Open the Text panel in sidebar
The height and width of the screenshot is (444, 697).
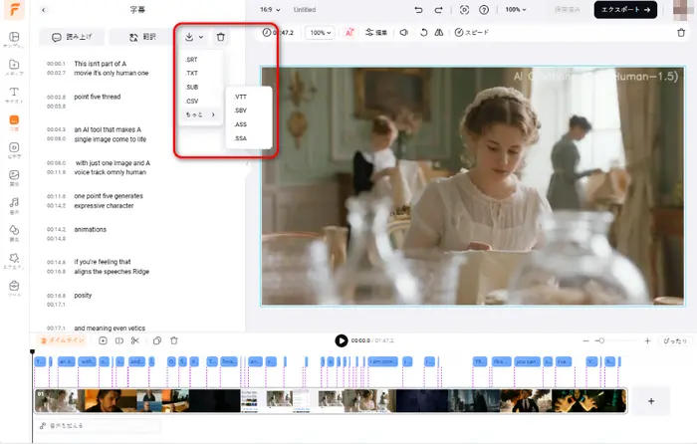(14, 96)
